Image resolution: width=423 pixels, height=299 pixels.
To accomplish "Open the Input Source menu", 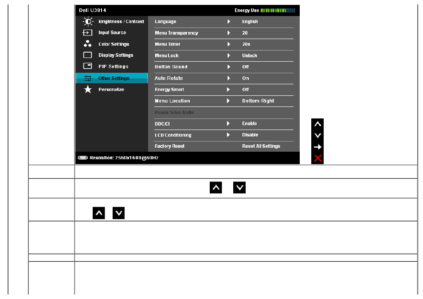I will pyautogui.click(x=112, y=33).
